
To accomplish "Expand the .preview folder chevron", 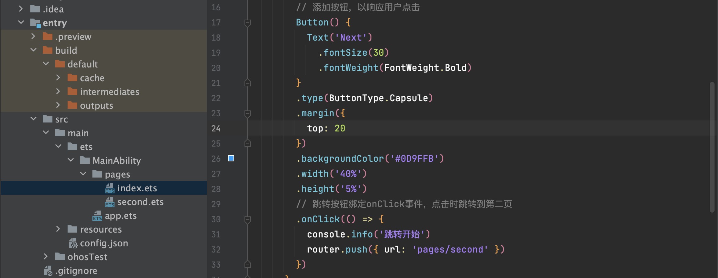I will [x=33, y=36].
